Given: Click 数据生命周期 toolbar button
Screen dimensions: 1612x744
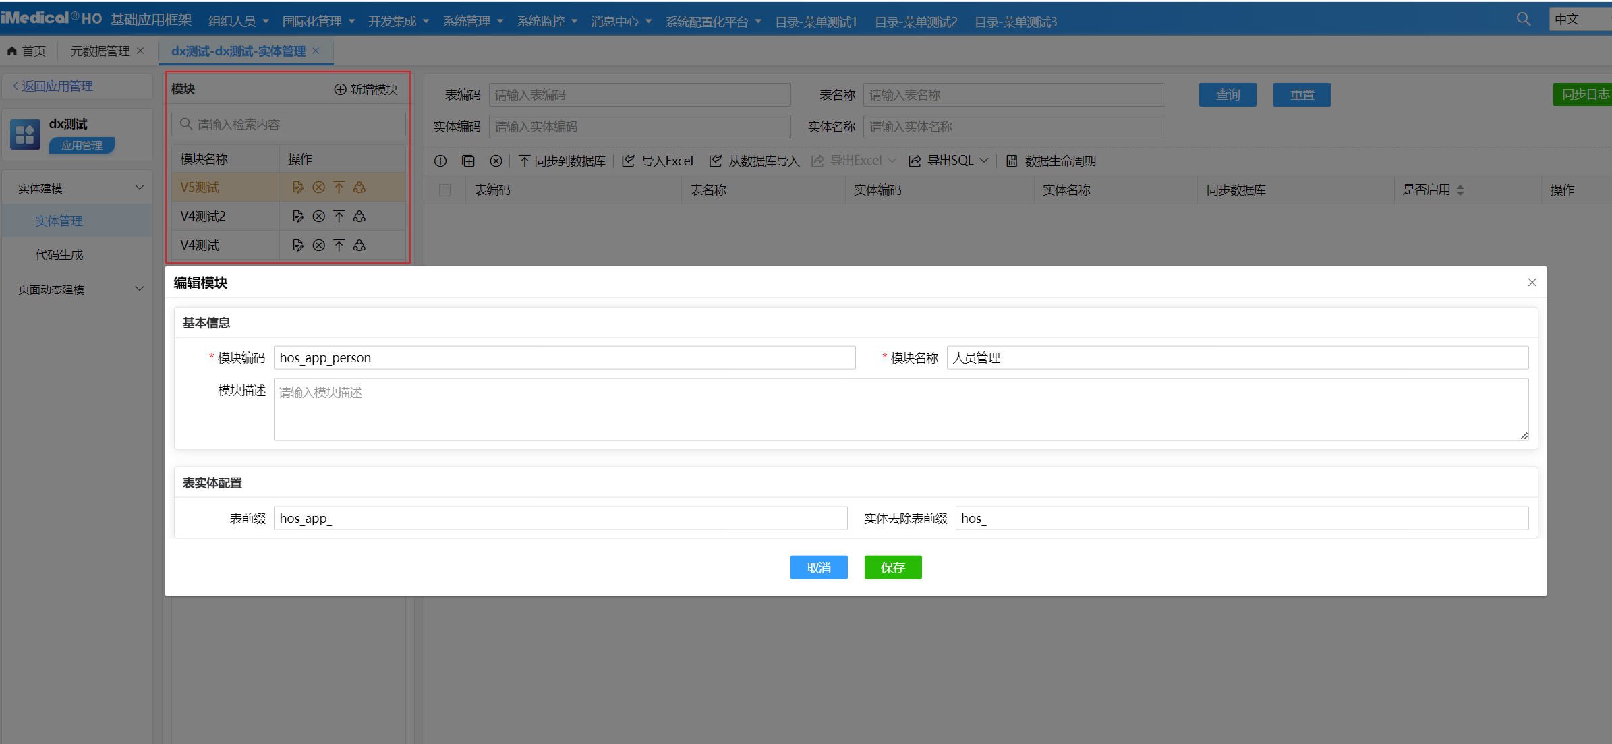Looking at the screenshot, I should 1051,161.
